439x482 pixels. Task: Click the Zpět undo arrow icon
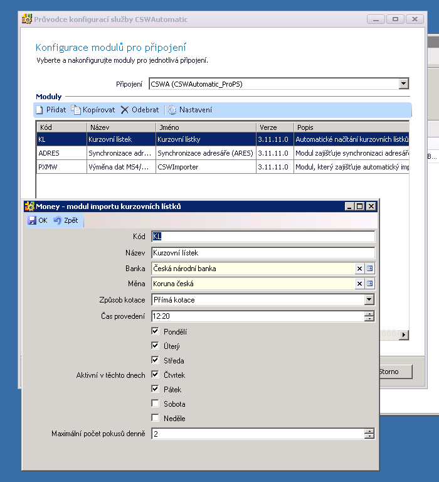tap(58, 220)
